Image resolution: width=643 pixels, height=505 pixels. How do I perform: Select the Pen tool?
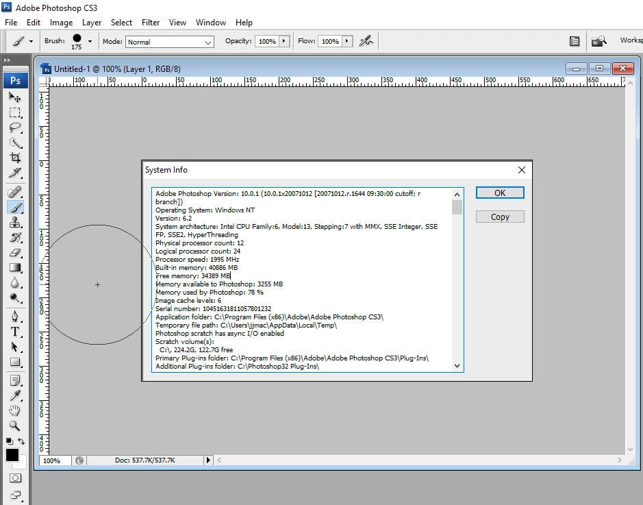pyautogui.click(x=15, y=317)
